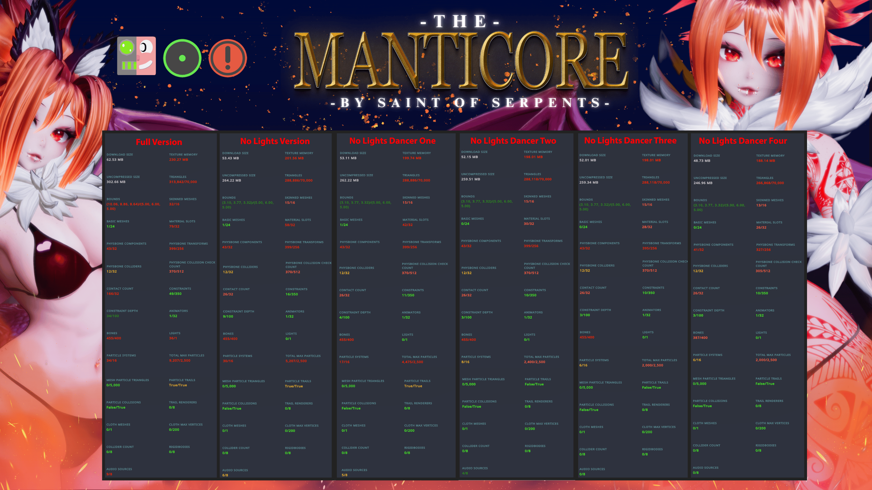872x490 pixels.
Task: Click the total max particles value 2,400/2,500
Action: click(x=535, y=362)
